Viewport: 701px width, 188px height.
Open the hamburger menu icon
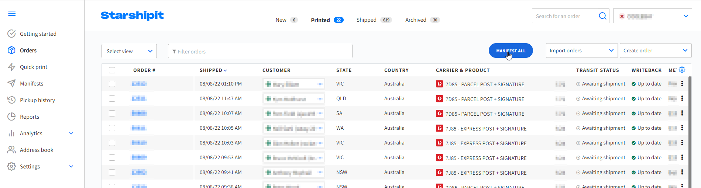pyautogui.click(x=12, y=14)
